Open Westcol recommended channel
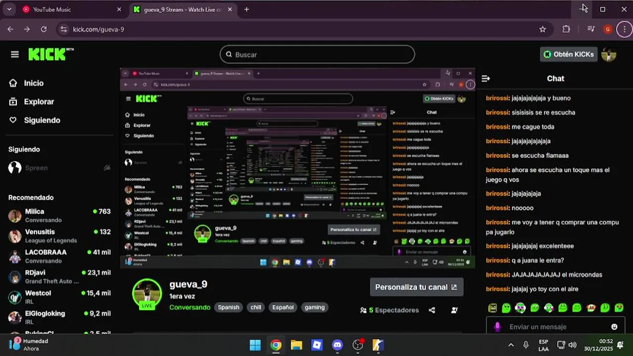This screenshot has height=356, width=633. click(x=59, y=297)
